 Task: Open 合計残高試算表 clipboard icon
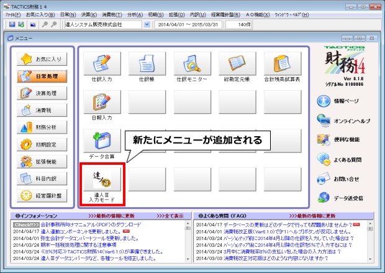point(283,63)
